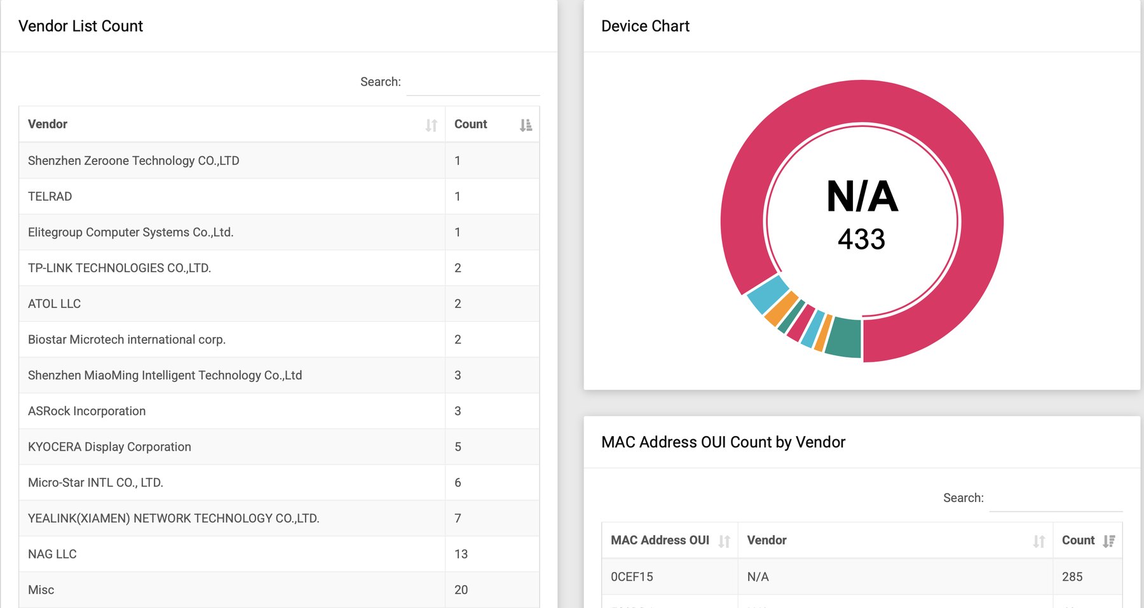Click the Vendor List Count search field
The image size is (1144, 608).
473,83
